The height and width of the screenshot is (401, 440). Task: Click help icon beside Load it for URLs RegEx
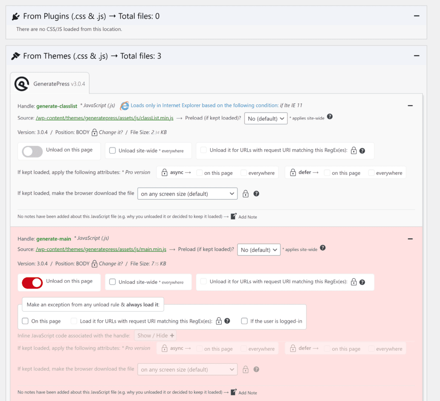(x=227, y=321)
